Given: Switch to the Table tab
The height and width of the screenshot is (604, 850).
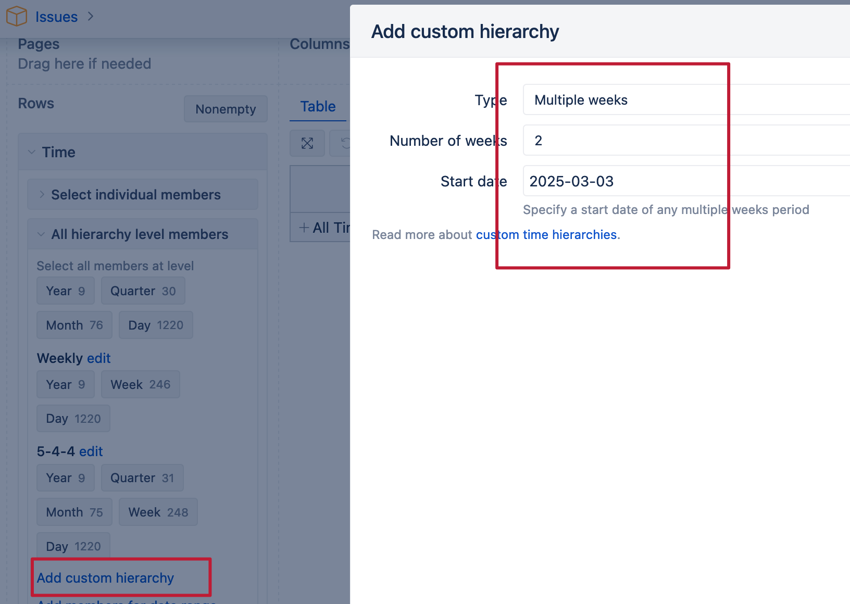Looking at the screenshot, I should [318, 107].
